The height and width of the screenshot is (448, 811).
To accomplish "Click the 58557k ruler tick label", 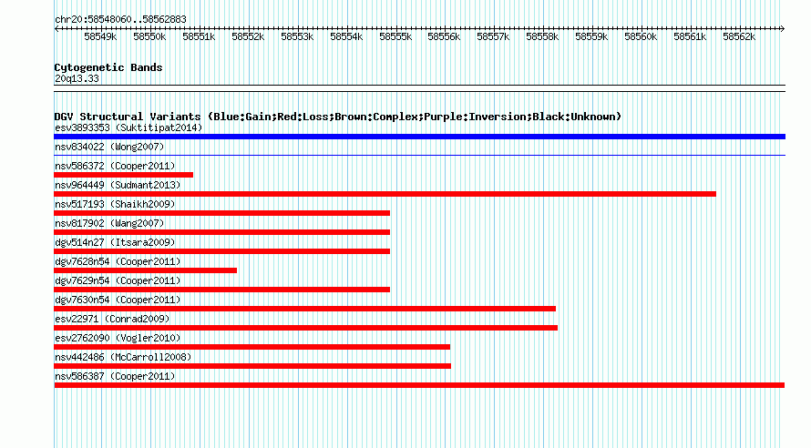I will coord(493,36).
